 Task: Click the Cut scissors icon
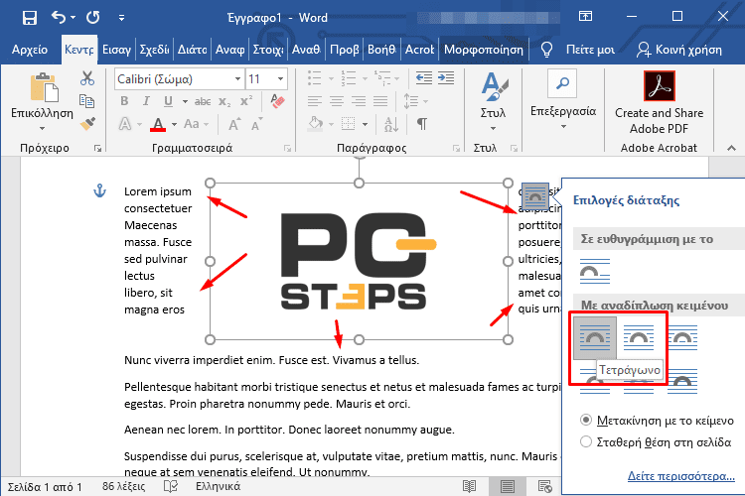(x=87, y=78)
